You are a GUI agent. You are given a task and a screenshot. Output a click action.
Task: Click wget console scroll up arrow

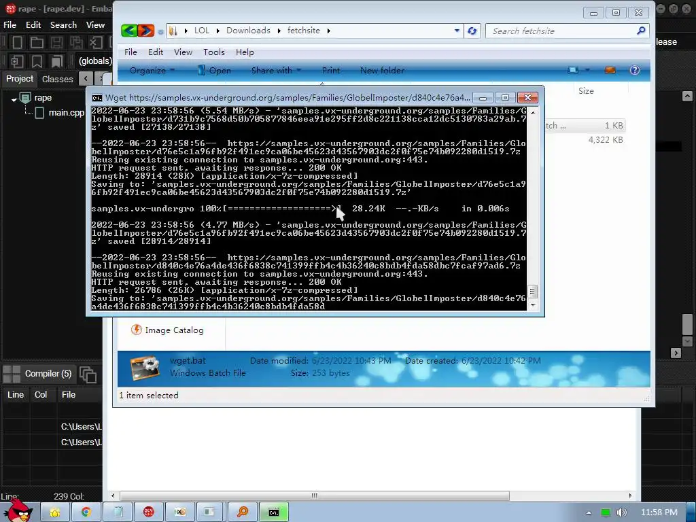(533, 113)
